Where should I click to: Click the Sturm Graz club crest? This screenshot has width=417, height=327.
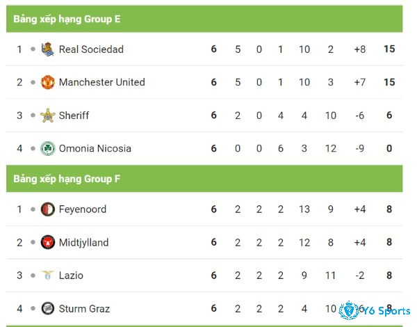click(47, 309)
